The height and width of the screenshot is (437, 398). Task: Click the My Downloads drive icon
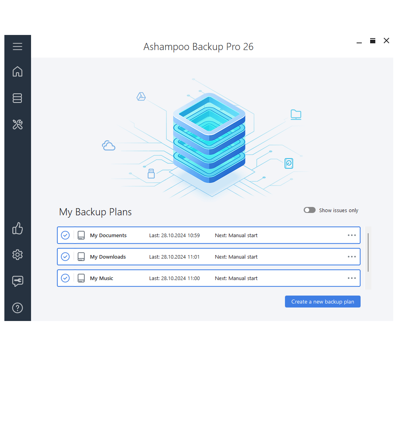[81, 257]
